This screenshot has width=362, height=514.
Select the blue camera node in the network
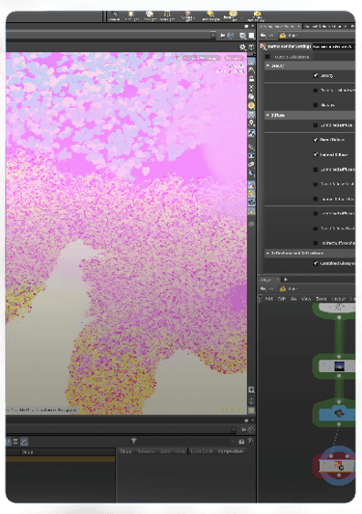pyautogui.click(x=338, y=414)
